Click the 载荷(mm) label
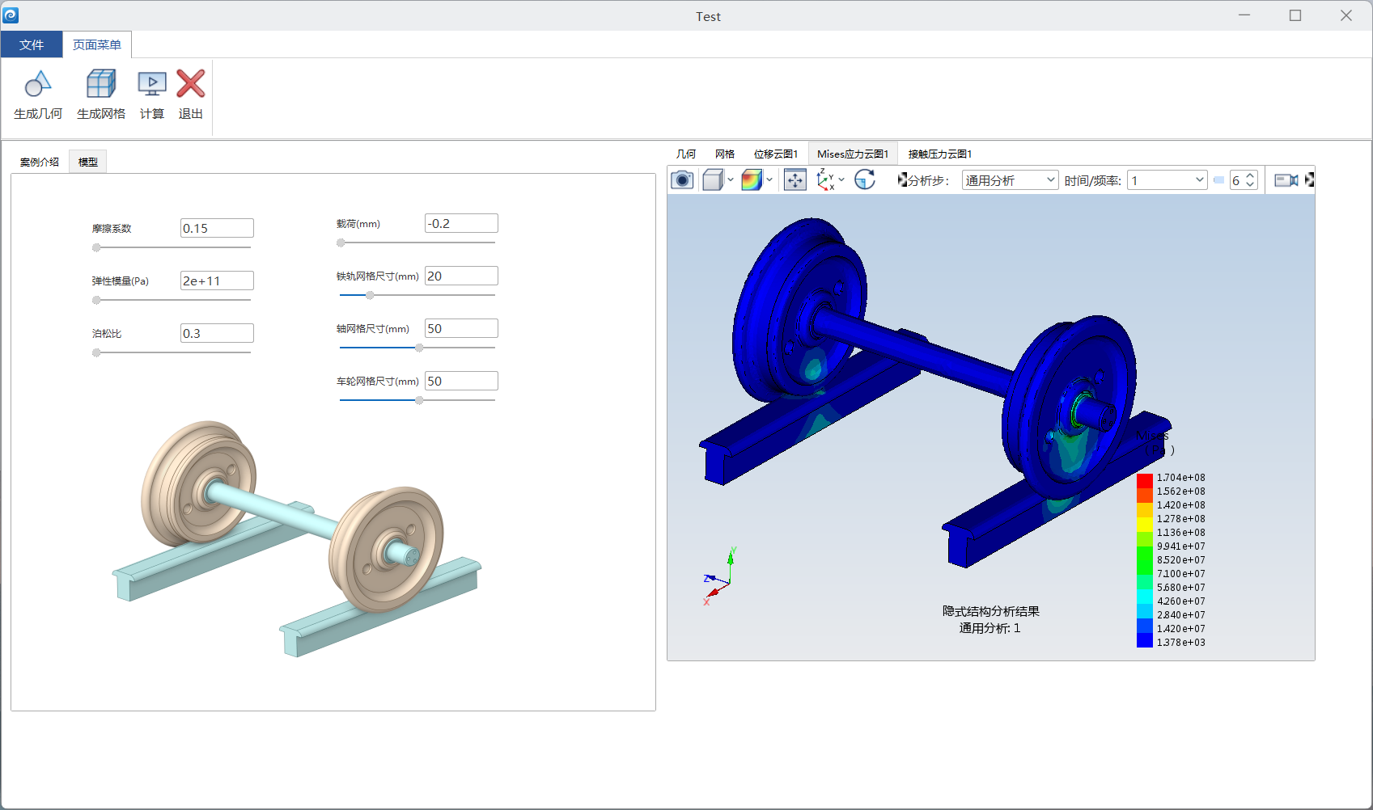 [x=358, y=224]
